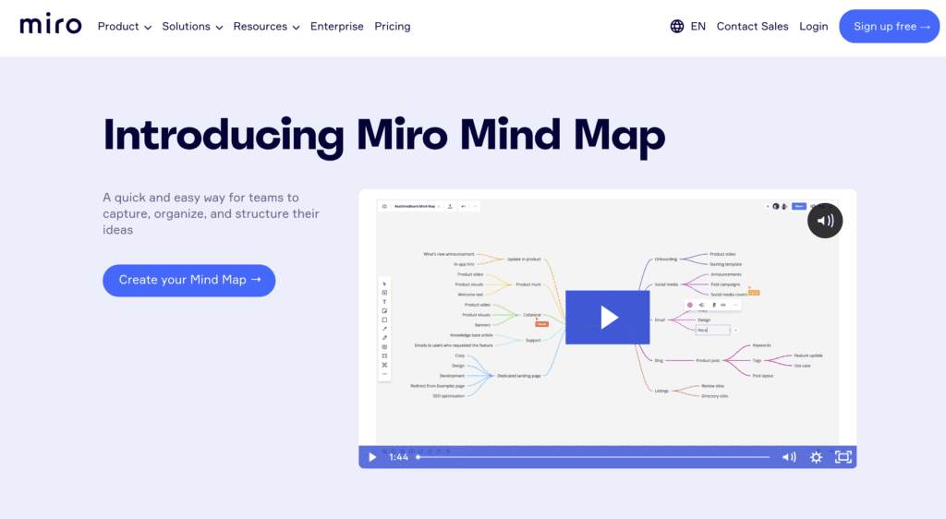Image resolution: width=946 pixels, height=519 pixels.
Task: Click the 'Starting template' mind map node
Action: click(x=726, y=264)
